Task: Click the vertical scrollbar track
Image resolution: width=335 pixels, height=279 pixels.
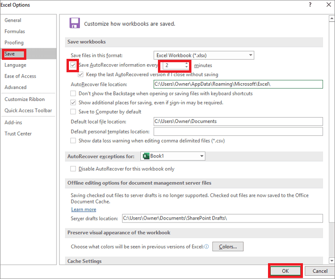Action: 332,239
